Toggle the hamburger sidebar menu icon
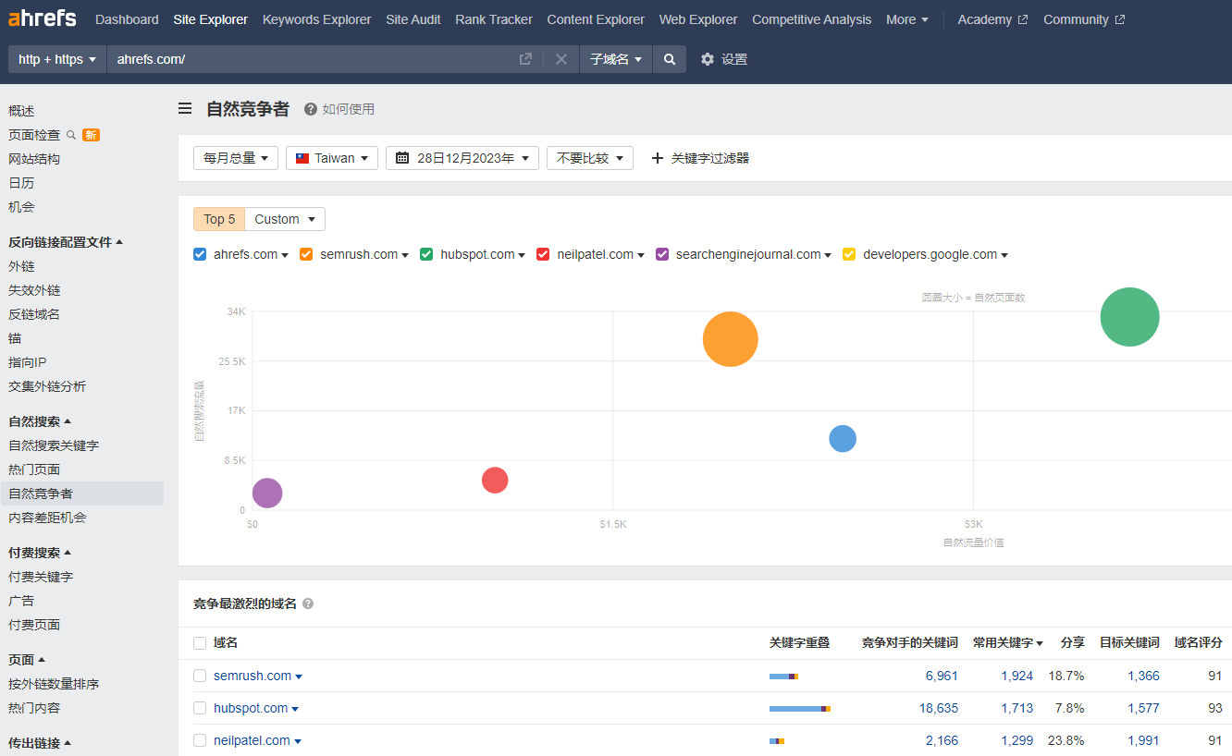Image resolution: width=1232 pixels, height=756 pixels. pos(186,109)
